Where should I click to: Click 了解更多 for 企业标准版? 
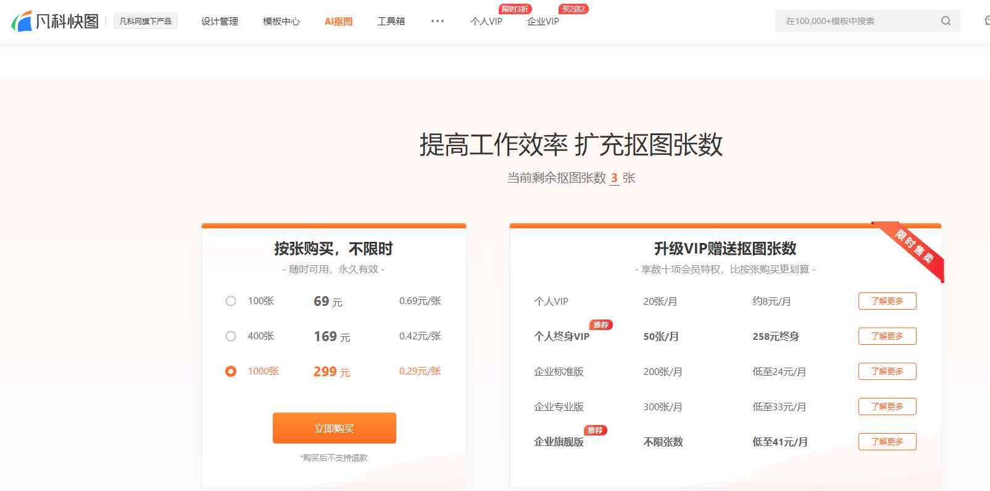click(x=888, y=371)
